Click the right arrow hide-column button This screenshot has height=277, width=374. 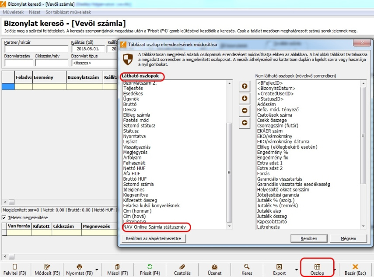(244, 110)
